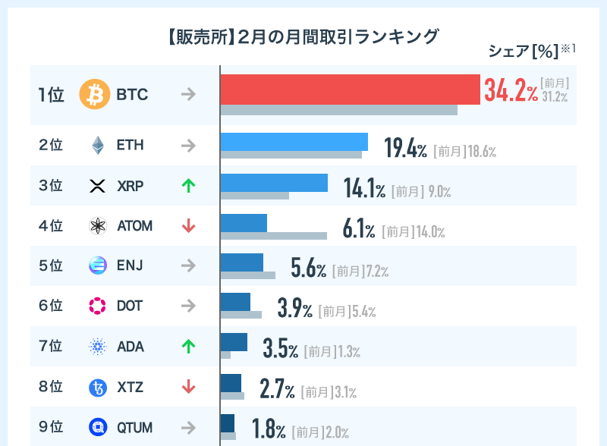Click the XRP logo icon
Viewport: 607px width, 446px height.
(97, 186)
